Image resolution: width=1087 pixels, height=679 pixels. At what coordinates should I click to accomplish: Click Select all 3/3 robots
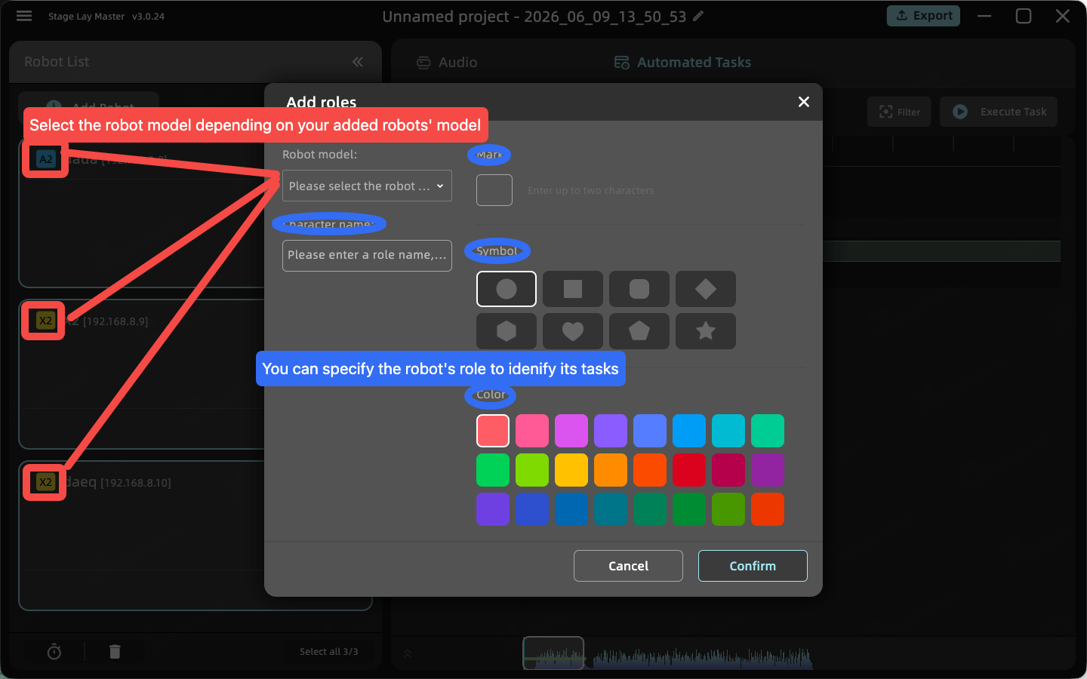(329, 652)
